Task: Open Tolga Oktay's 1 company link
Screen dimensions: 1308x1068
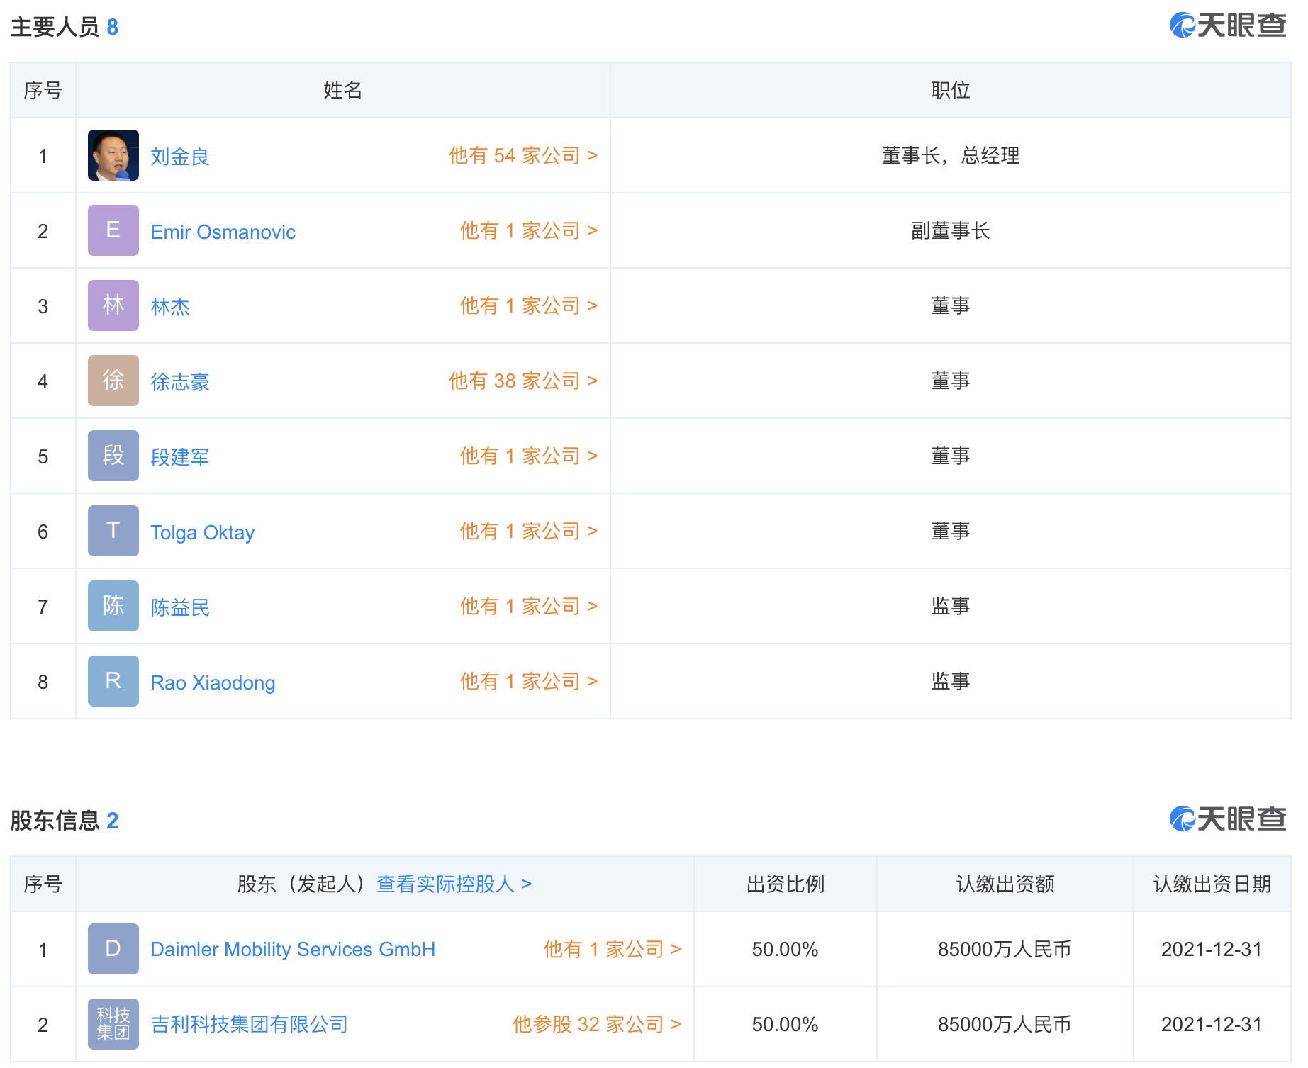Action: click(528, 532)
